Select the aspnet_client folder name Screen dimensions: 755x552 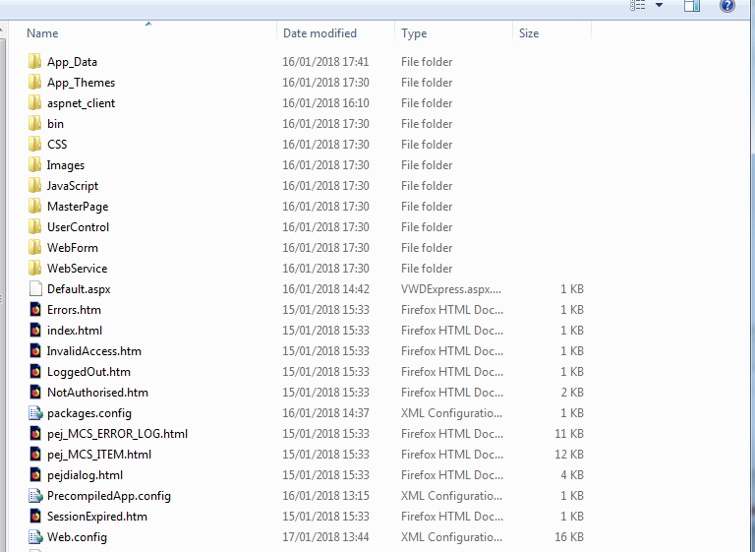point(81,103)
